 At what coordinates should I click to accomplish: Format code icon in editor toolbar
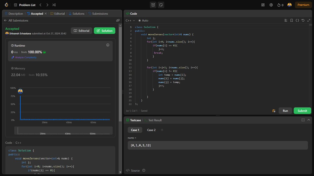tap(286, 20)
